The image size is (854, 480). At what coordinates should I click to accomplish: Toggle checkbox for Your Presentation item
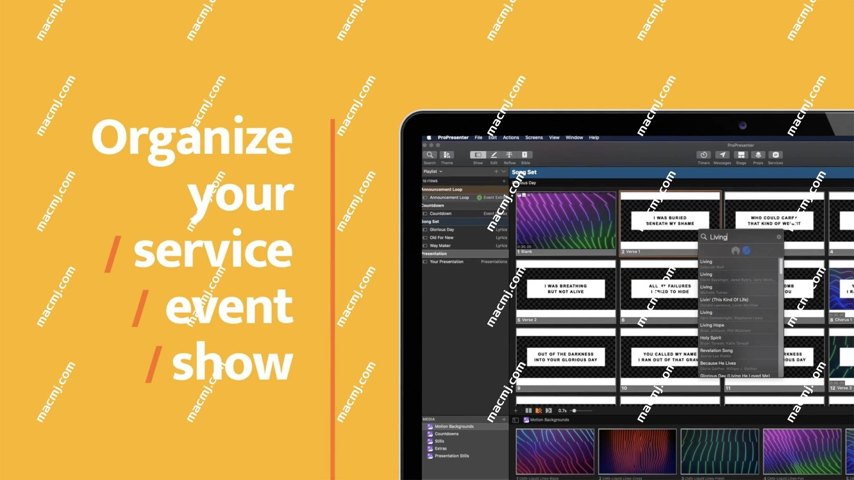(424, 262)
